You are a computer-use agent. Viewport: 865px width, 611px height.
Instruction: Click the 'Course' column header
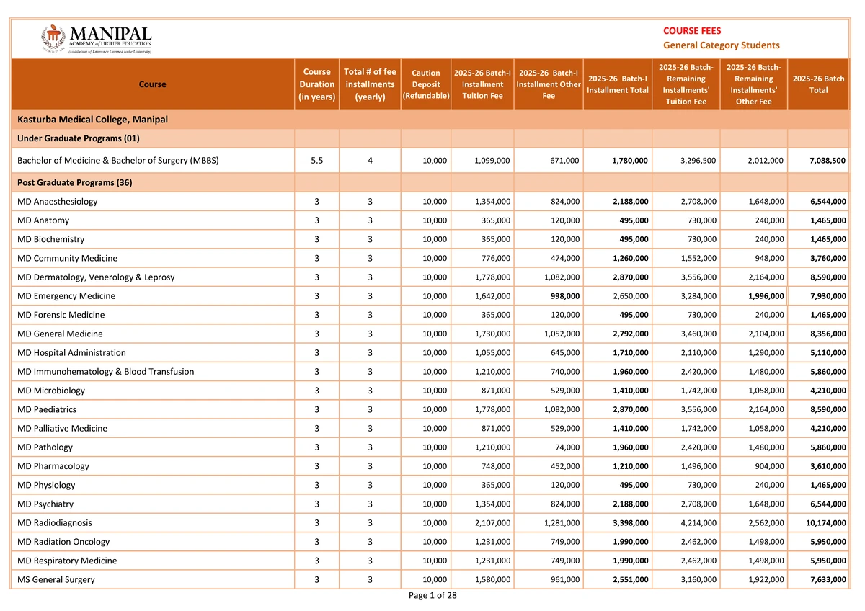[152, 84]
